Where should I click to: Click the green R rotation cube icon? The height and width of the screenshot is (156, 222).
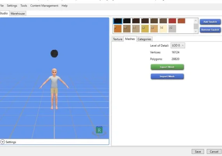click(x=99, y=130)
